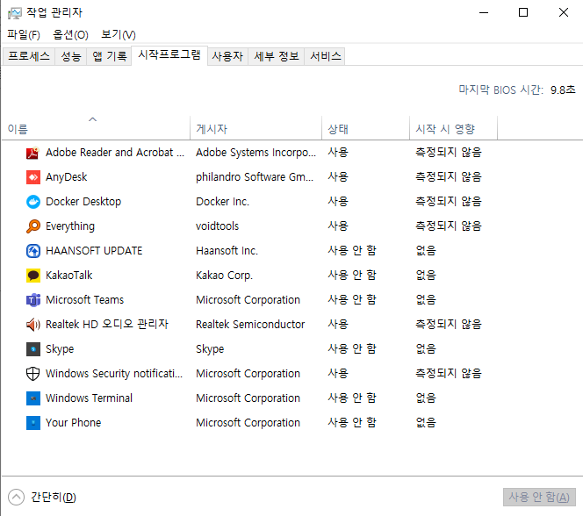Click the Skype publisher cell
Screen dimensions: 583x516
(x=210, y=349)
